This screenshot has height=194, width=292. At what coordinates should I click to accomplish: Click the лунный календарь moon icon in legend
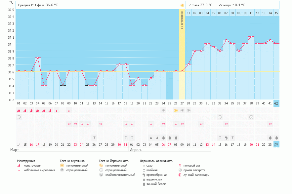[x=180, y=175]
